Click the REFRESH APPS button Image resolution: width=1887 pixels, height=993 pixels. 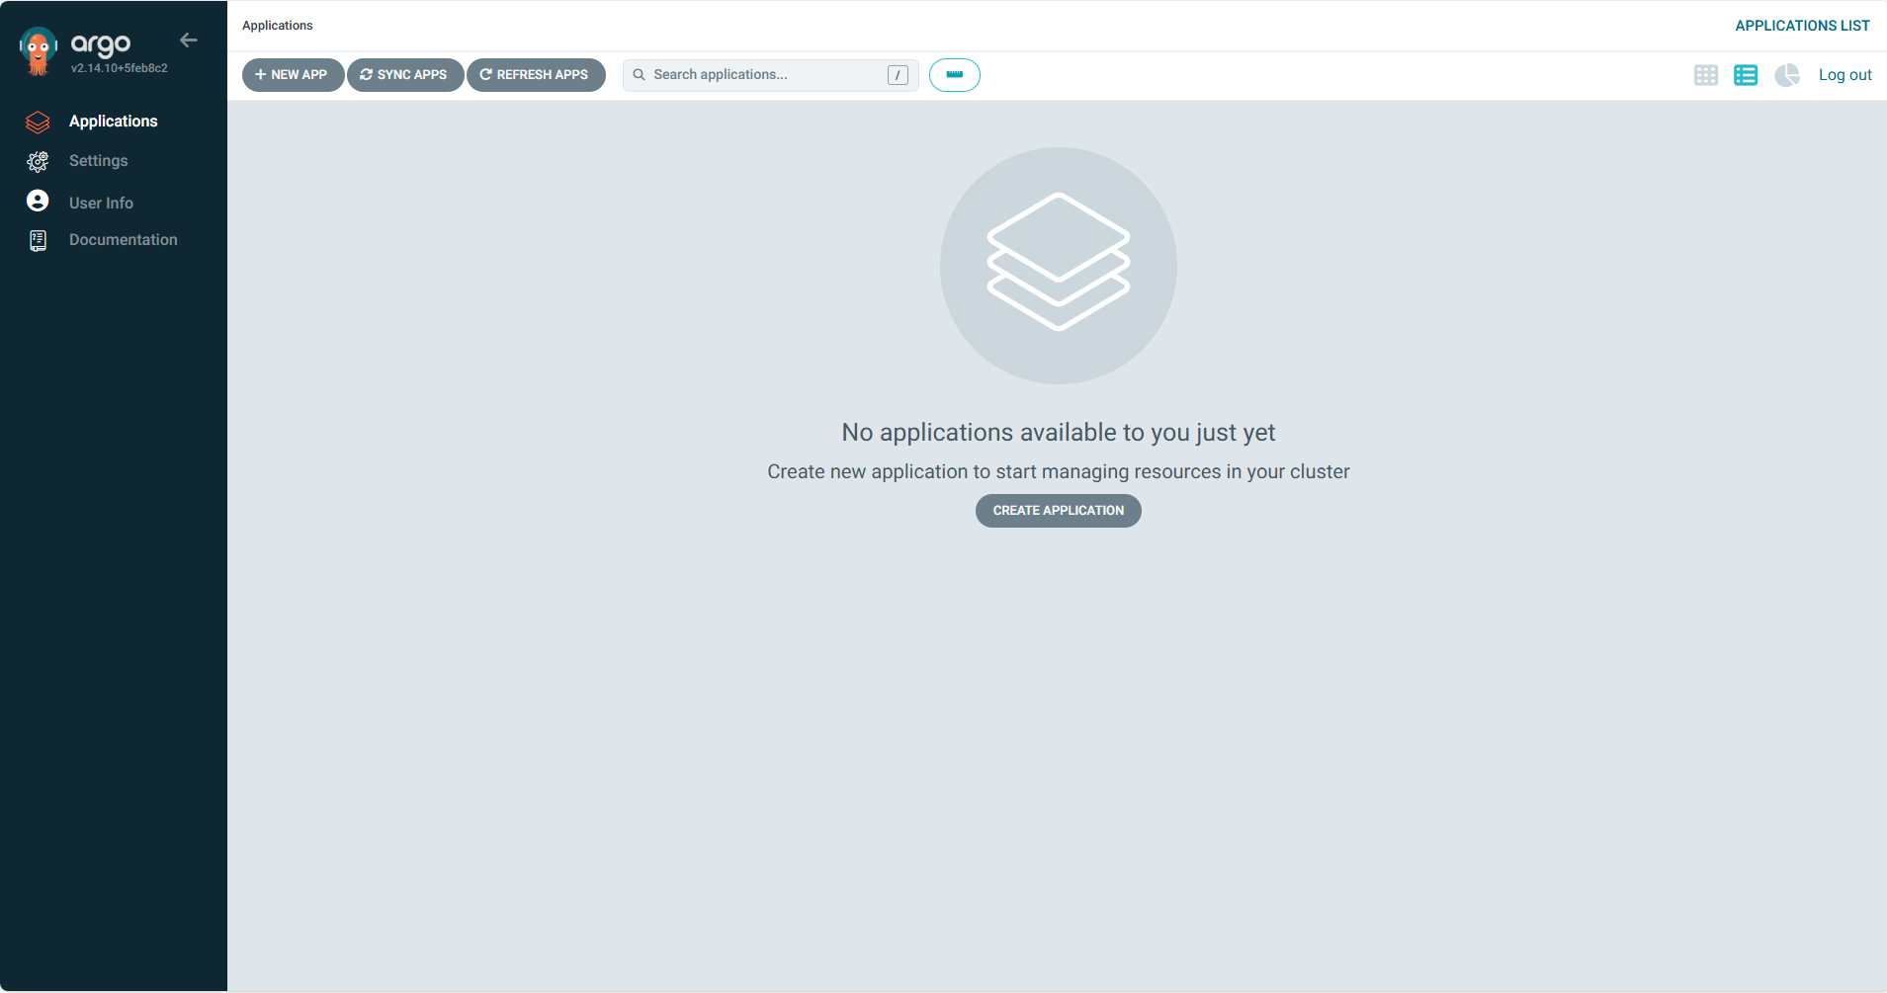[x=535, y=75]
